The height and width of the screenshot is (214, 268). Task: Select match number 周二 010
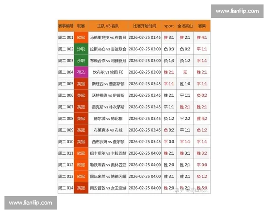click(x=66, y=142)
